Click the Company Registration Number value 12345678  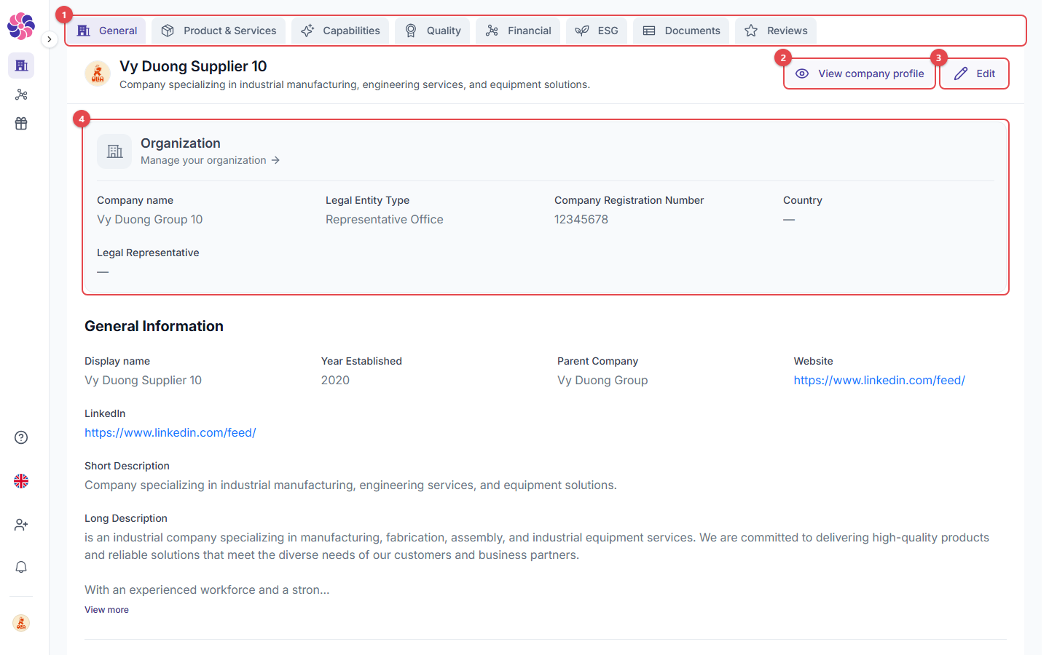581,219
